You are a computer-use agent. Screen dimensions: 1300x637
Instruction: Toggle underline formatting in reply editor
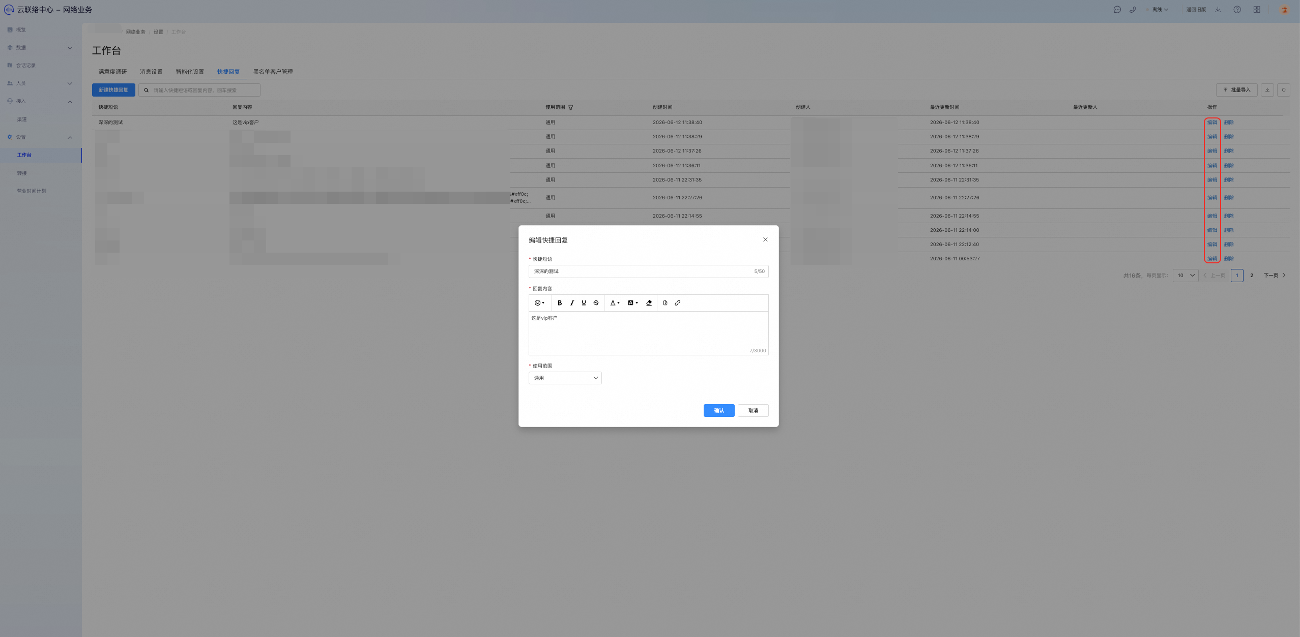click(x=584, y=303)
